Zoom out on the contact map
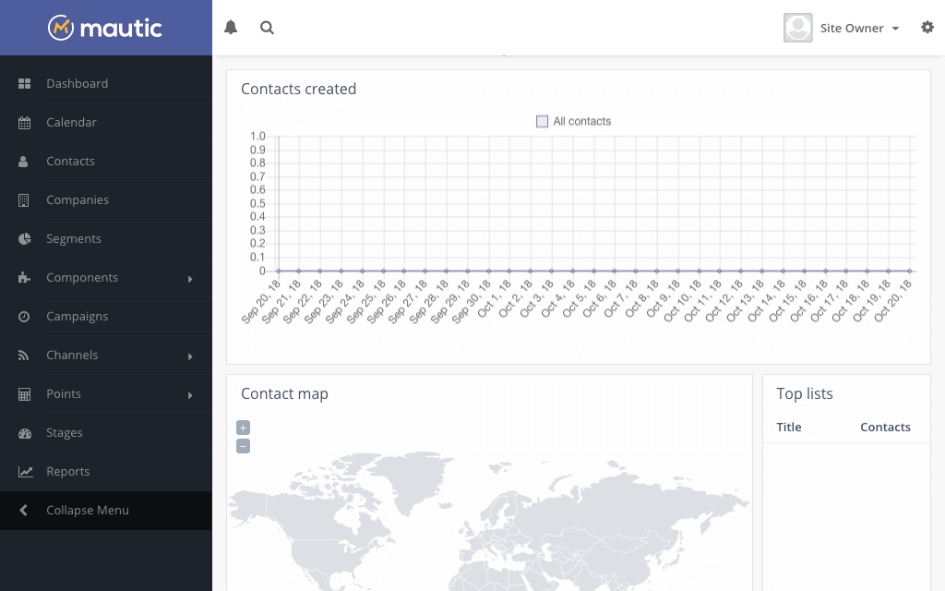 [243, 446]
